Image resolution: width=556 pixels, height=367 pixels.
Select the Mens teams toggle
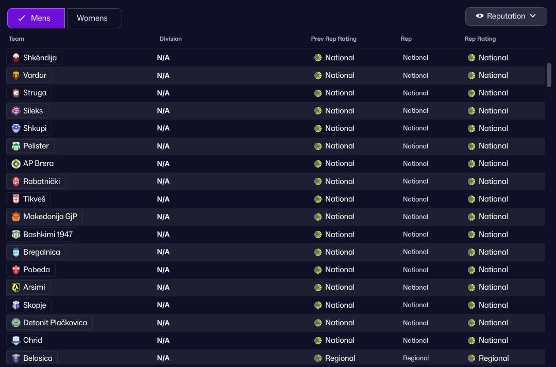point(36,18)
